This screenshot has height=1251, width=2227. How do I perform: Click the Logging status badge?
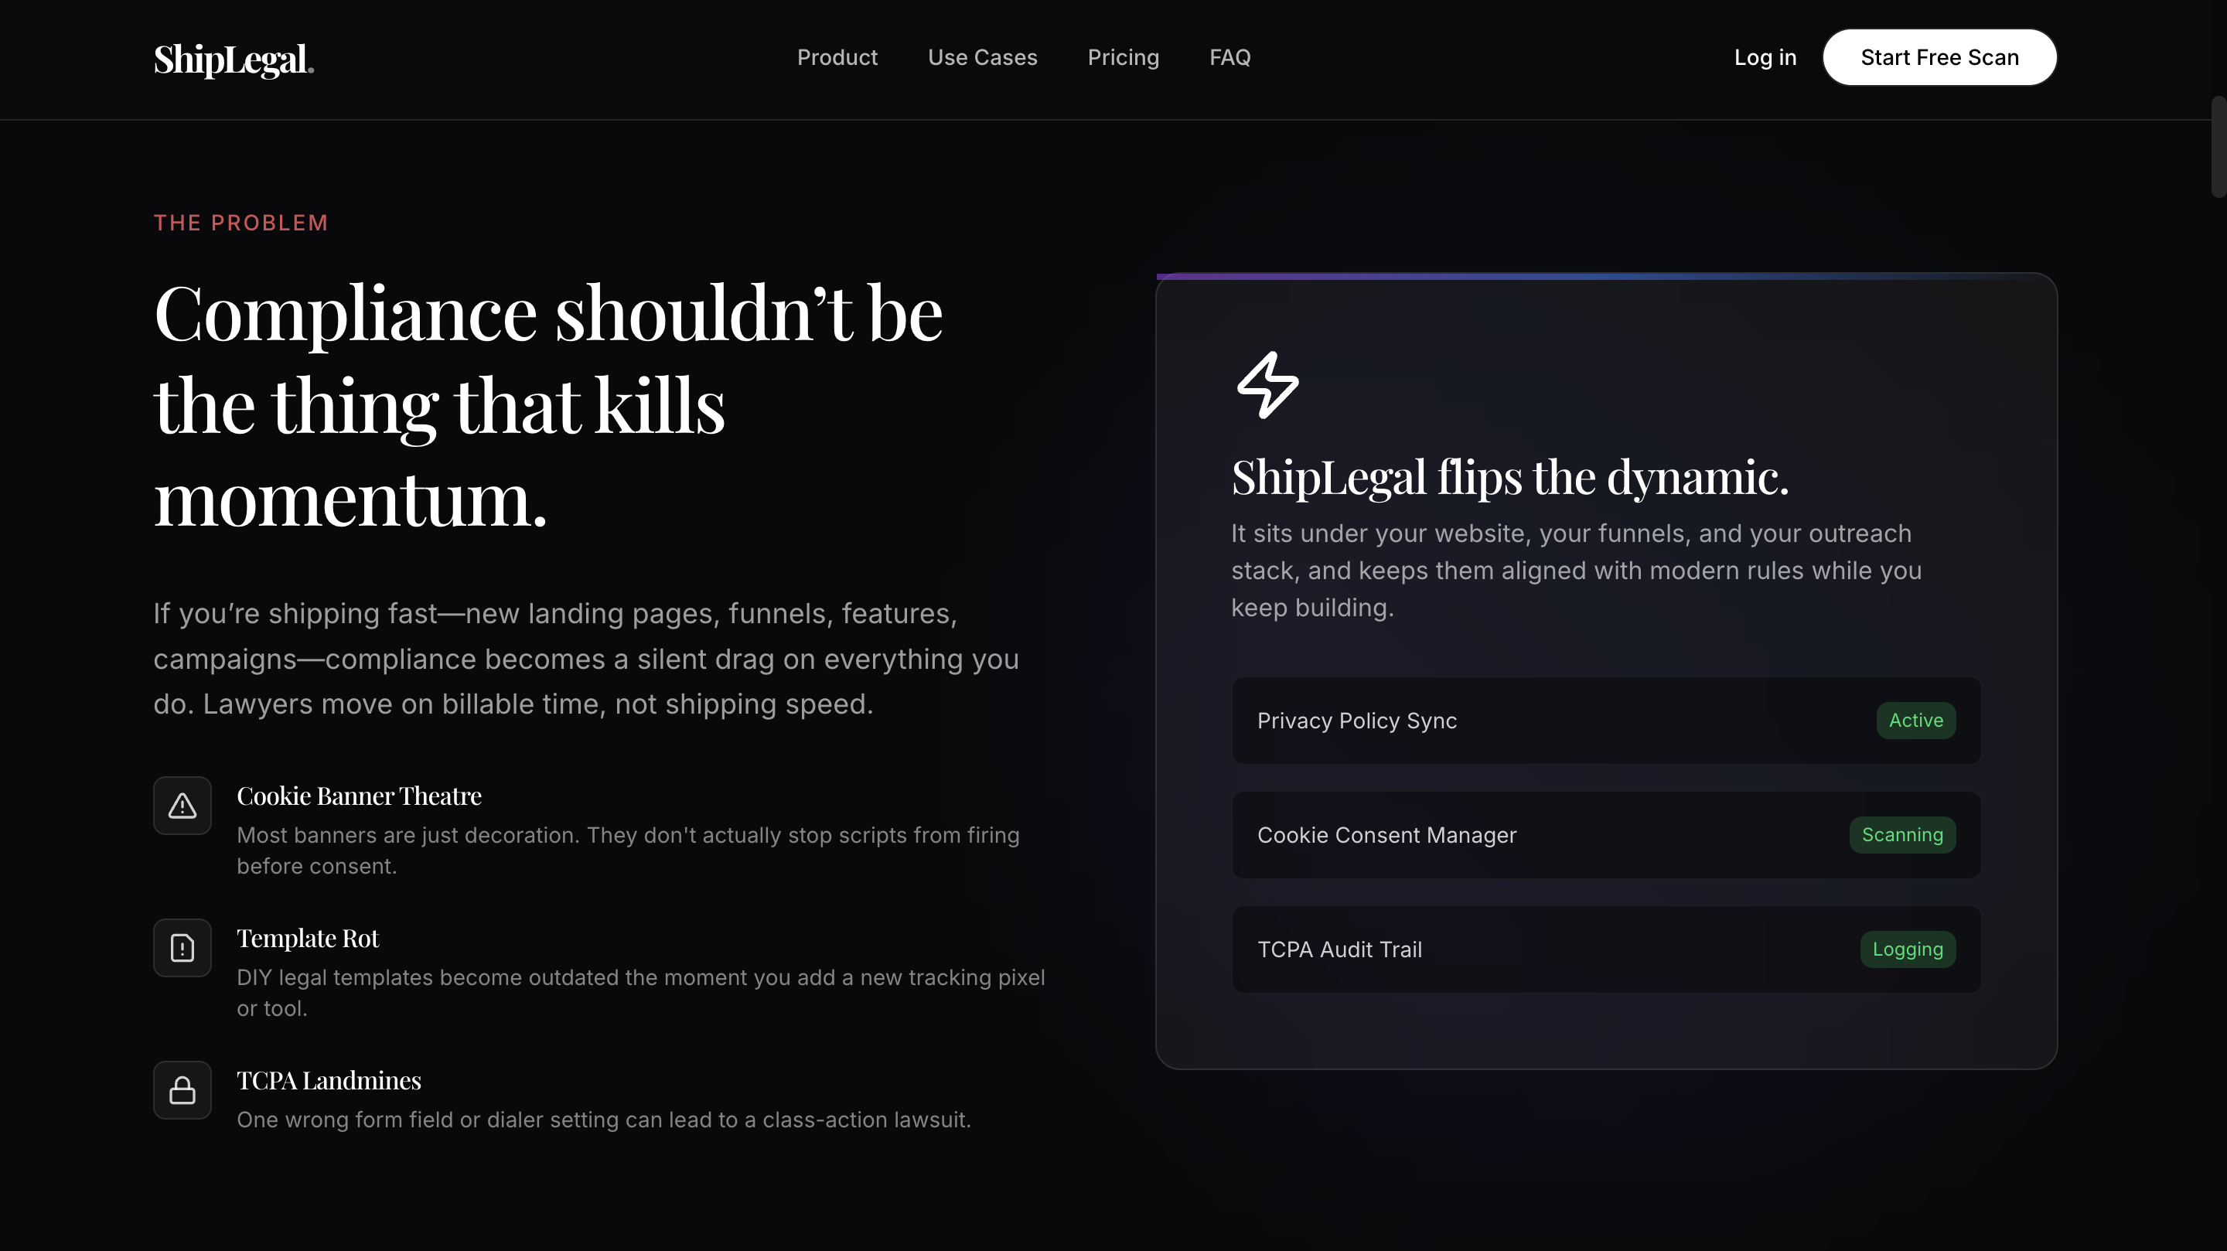(x=1907, y=949)
